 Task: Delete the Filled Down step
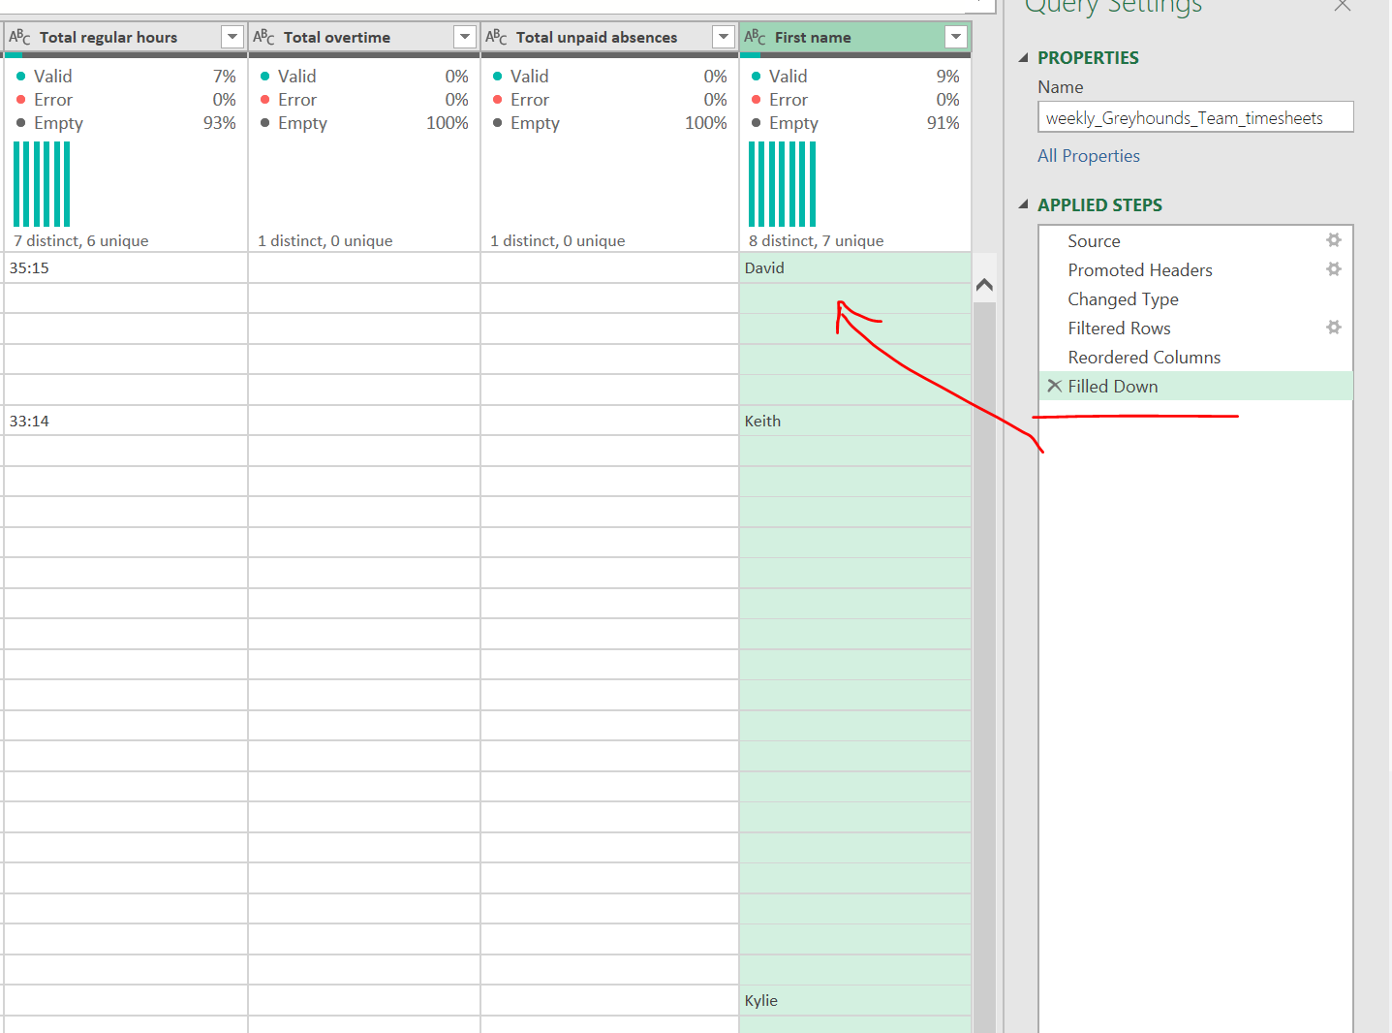(x=1054, y=386)
